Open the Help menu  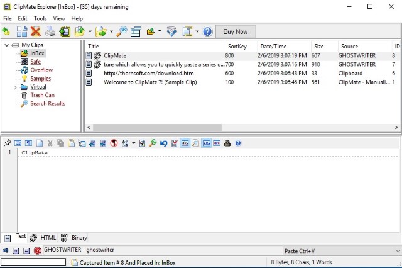point(77,18)
